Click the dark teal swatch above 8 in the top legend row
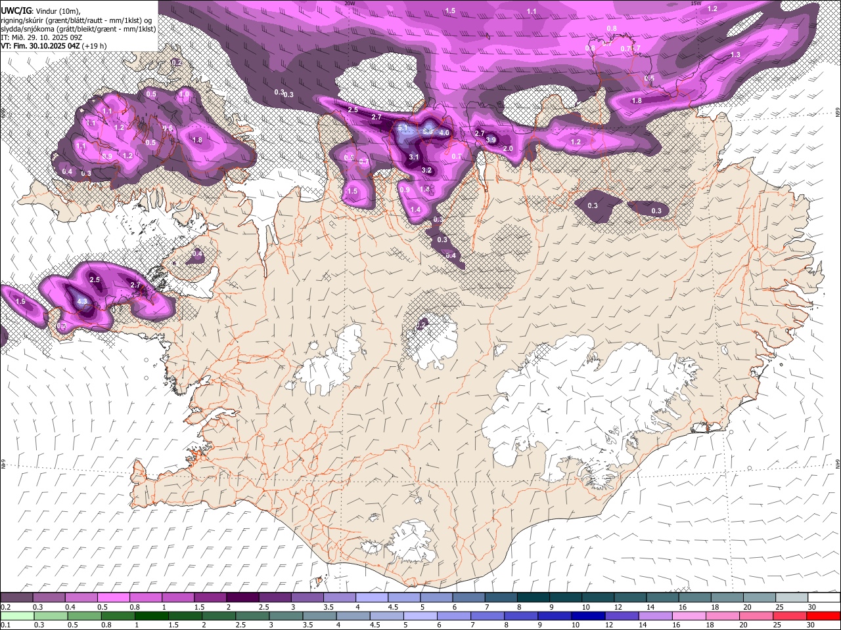Viewport: 841px width, 630px height. click(x=533, y=597)
